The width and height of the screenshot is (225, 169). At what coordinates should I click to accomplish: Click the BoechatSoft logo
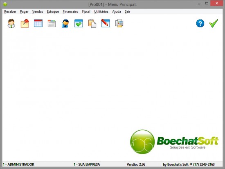pos(174,142)
